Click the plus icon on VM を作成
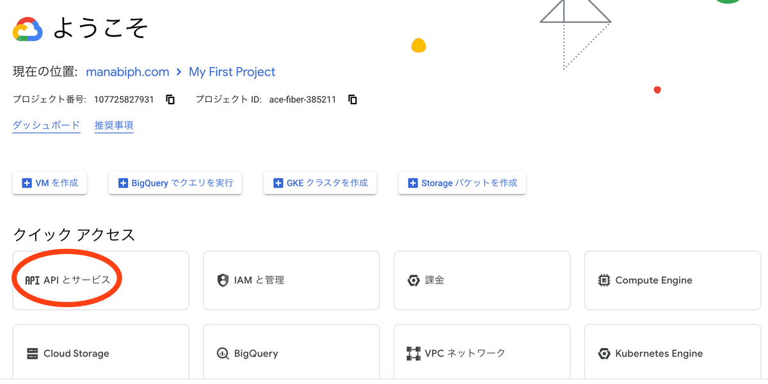768x384 pixels. [27, 183]
